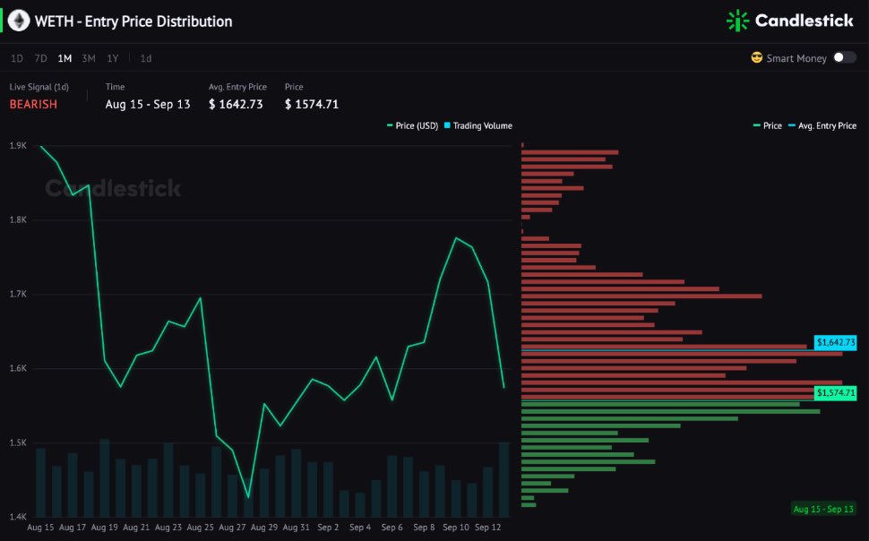Toggle the Avg. Entry Price legend entry

[x=822, y=125]
